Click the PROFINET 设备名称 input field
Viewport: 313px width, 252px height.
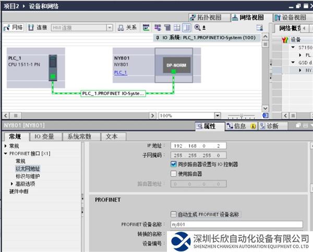[236, 224]
